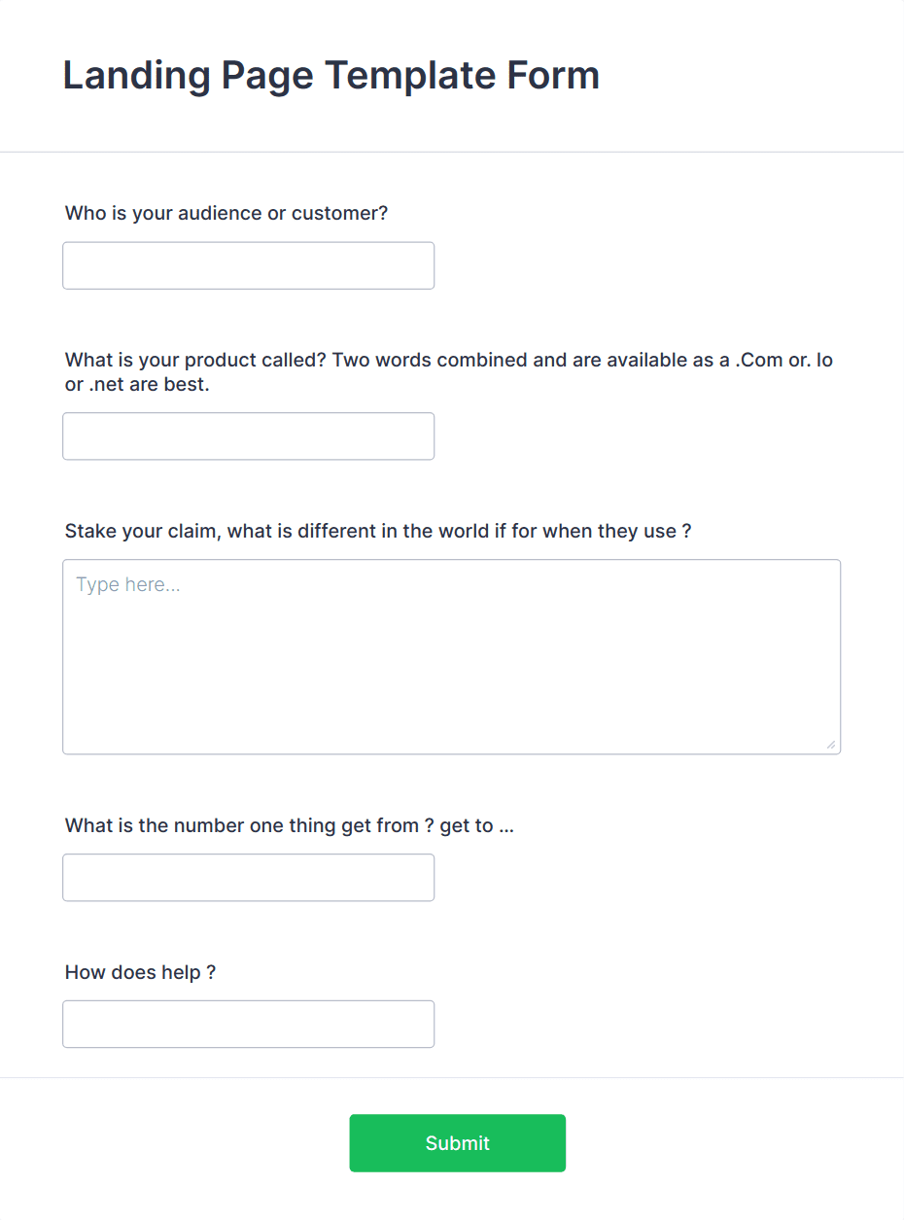Click the last input field before Submit

(248, 1024)
